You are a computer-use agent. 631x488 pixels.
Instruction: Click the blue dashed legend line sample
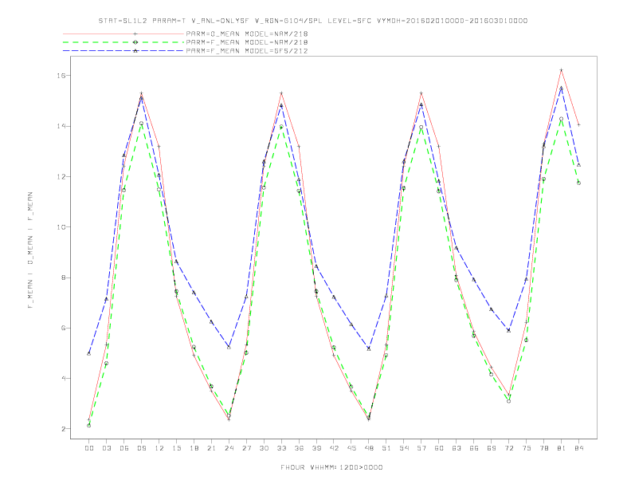click(x=123, y=51)
